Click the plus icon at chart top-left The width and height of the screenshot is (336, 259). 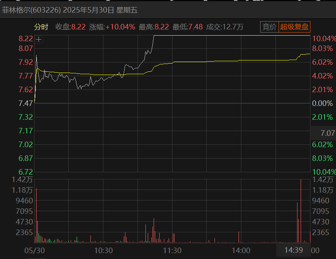coord(39,39)
